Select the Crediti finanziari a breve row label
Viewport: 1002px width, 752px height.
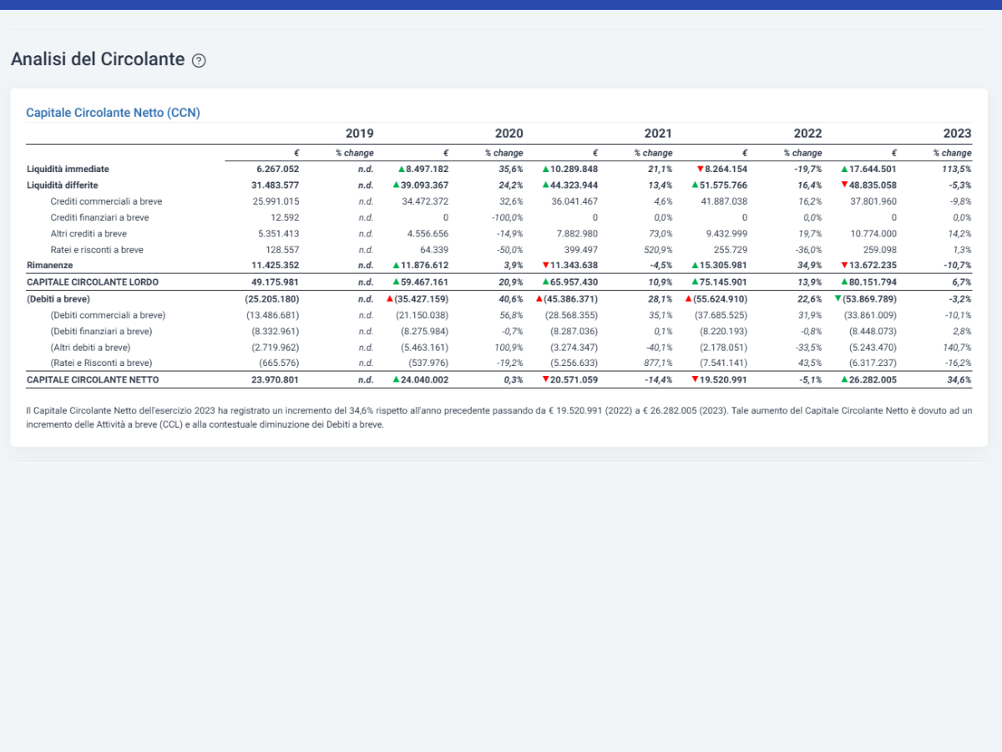[x=99, y=217]
